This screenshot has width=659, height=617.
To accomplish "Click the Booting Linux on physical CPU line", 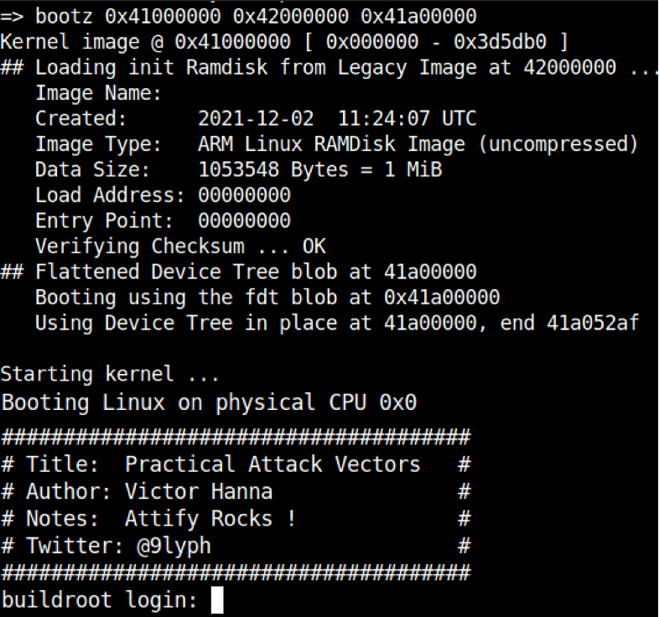I will pyautogui.click(x=209, y=402).
